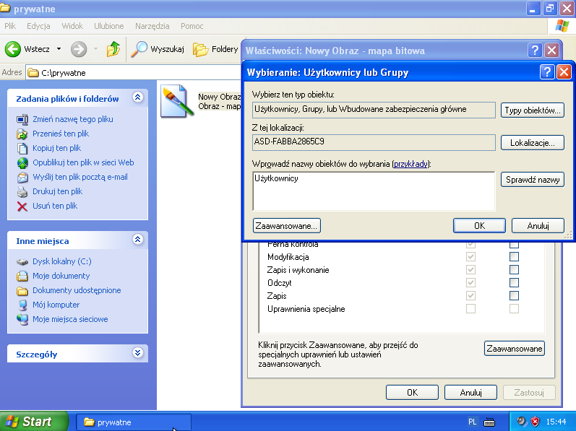This screenshot has height=431, width=576.
Task: Click the up-folder icon in toolbar
Action: click(113, 49)
